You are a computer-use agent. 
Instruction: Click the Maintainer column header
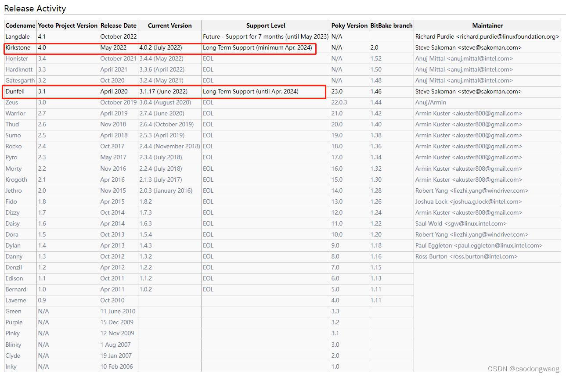(487, 25)
